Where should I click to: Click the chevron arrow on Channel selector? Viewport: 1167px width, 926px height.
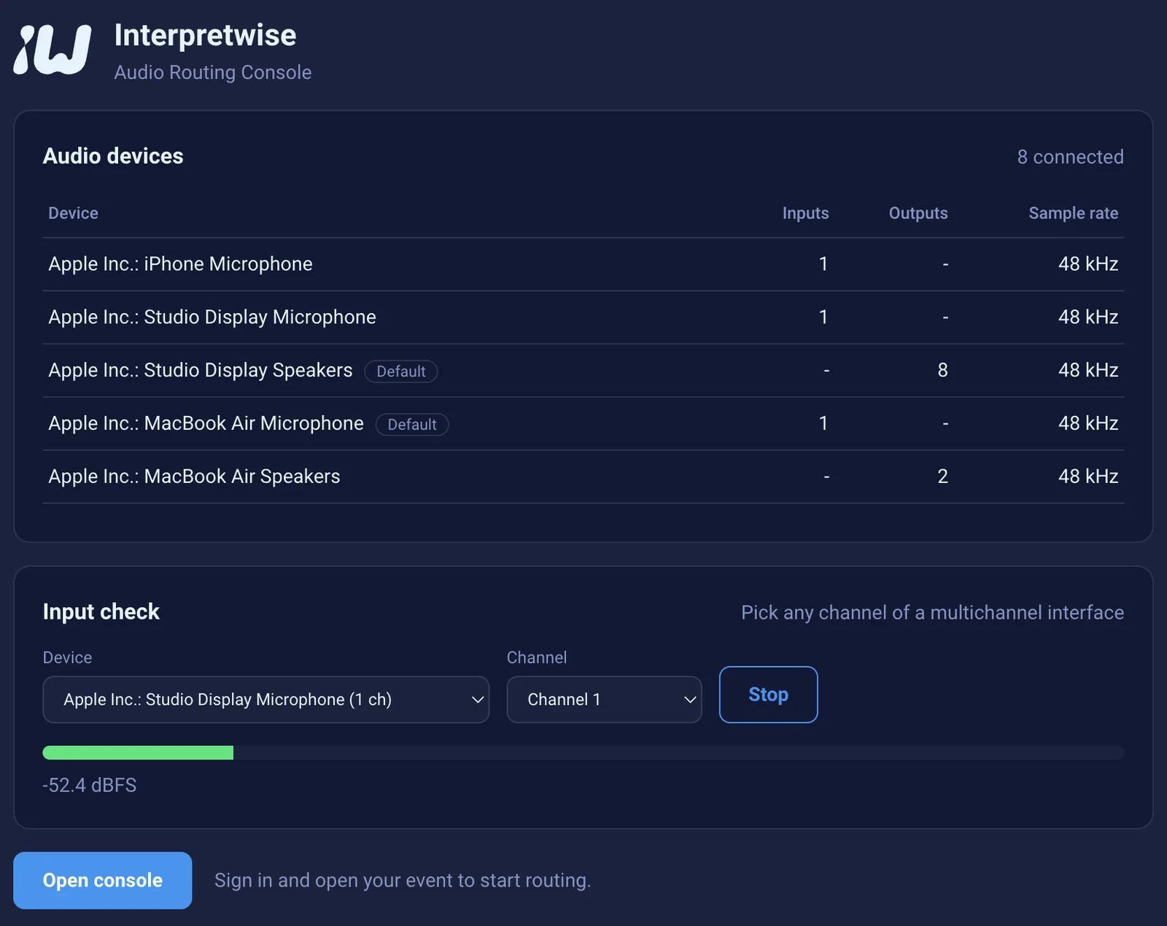click(x=690, y=700)
